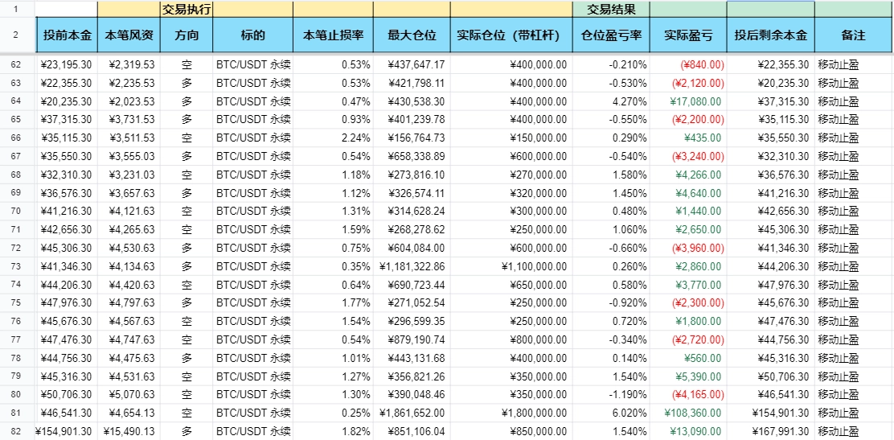Viewport: 894px width, 440px height.
Task: Select BTC/USDT 永续 in row 66
Action: [253, 138]
